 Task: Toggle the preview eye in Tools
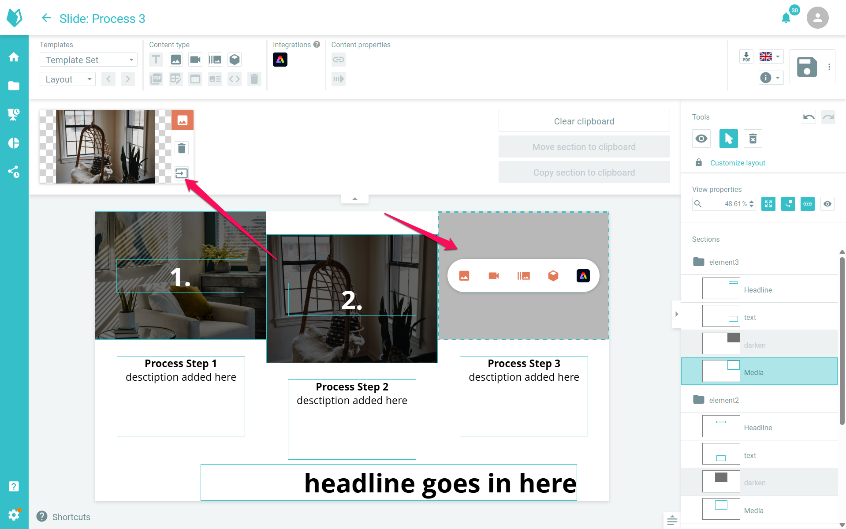click(x=701, y=139)
